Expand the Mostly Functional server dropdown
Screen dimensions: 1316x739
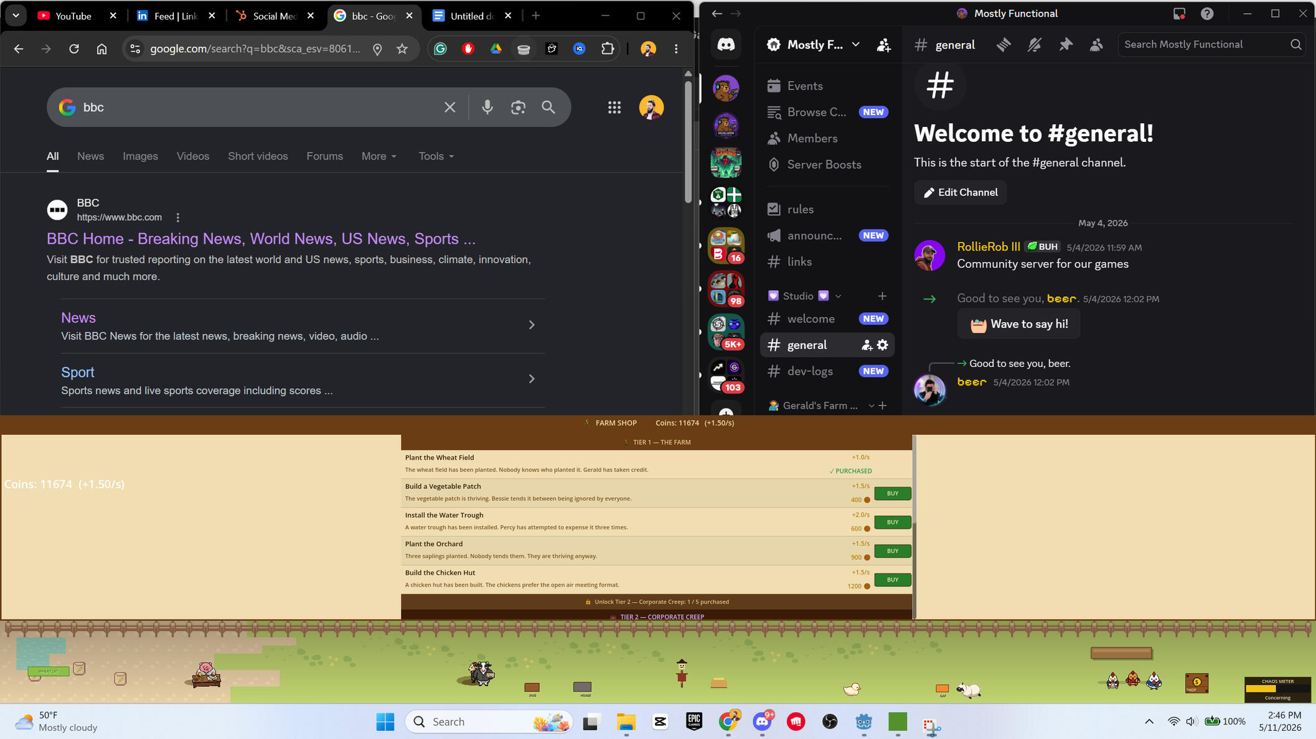coord(856,45)
